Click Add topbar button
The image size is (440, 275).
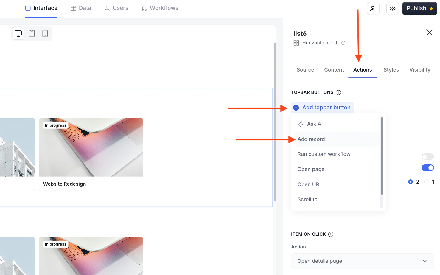pyautogui.click(x=322, y=108)
